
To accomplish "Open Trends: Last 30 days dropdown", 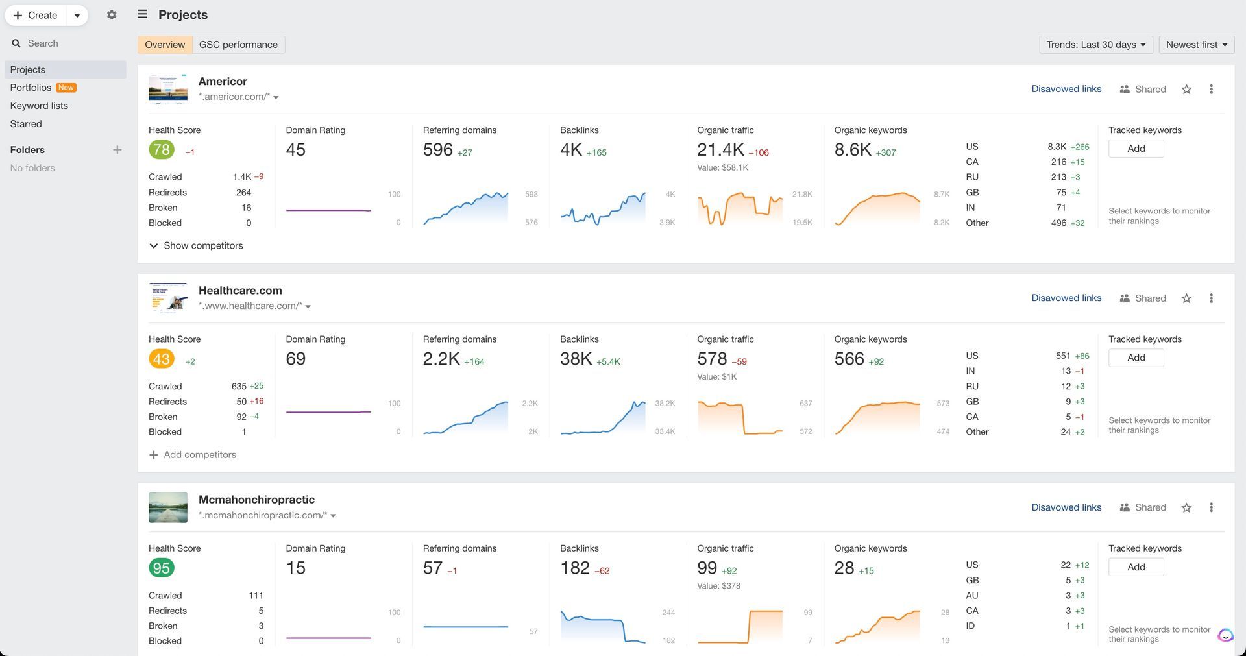I will tap(1096, 45).
